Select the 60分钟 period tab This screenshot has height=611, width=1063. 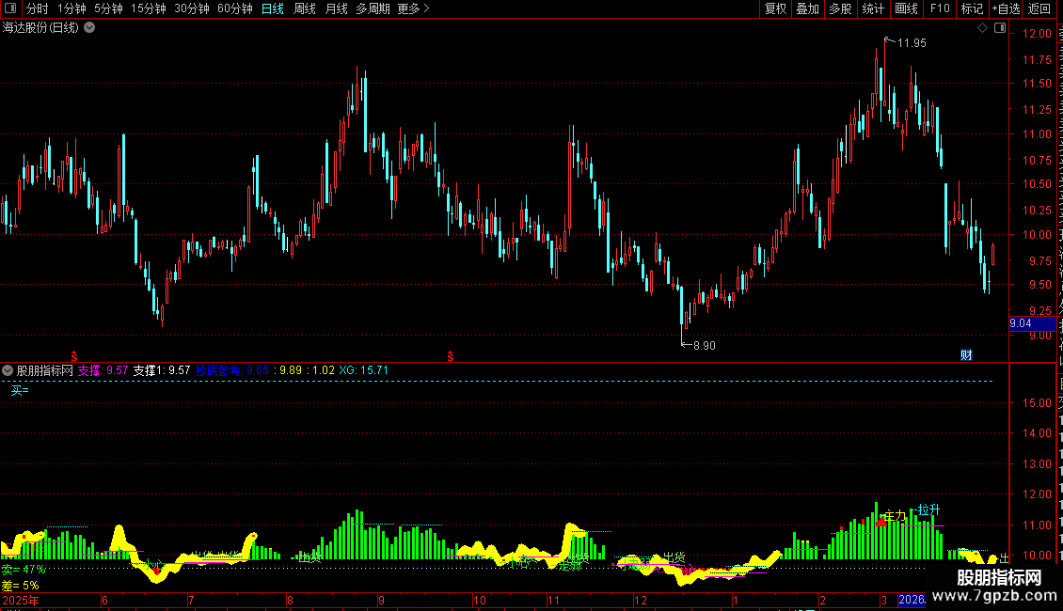(x=235, y=8)
